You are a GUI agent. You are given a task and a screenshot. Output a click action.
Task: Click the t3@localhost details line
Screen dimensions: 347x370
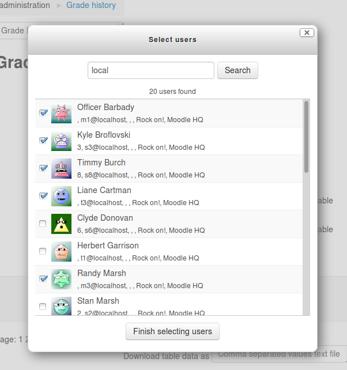point(138,203)
